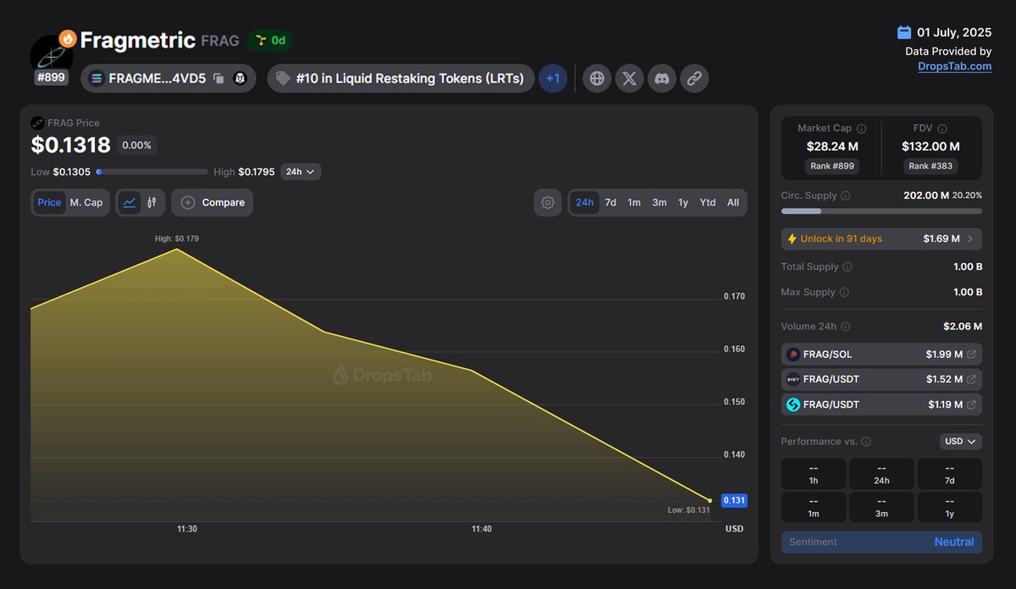1016x589 pixels.
Task: Open Bybit FRAG/USDT $1.52 M external link
Action: pos(972,379)
